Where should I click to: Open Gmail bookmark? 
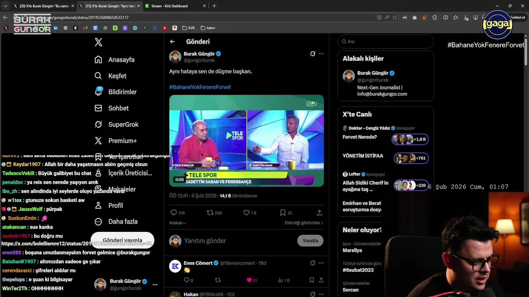point(85,28)
